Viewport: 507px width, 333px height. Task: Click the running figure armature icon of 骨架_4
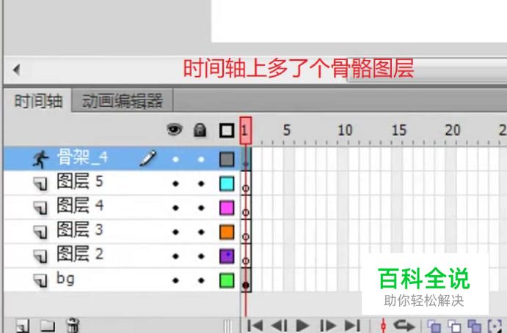(40, 159)
